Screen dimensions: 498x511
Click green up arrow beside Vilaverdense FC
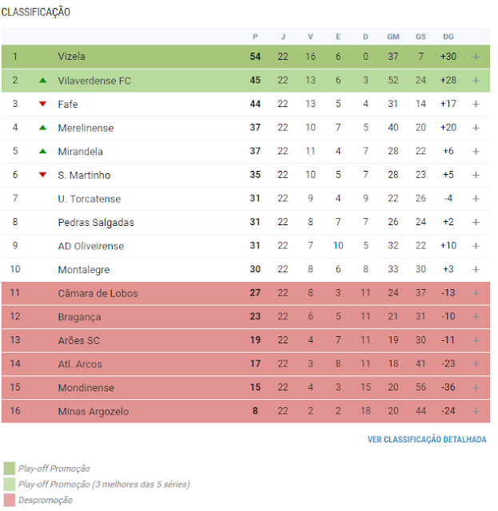tap(42, 80)
